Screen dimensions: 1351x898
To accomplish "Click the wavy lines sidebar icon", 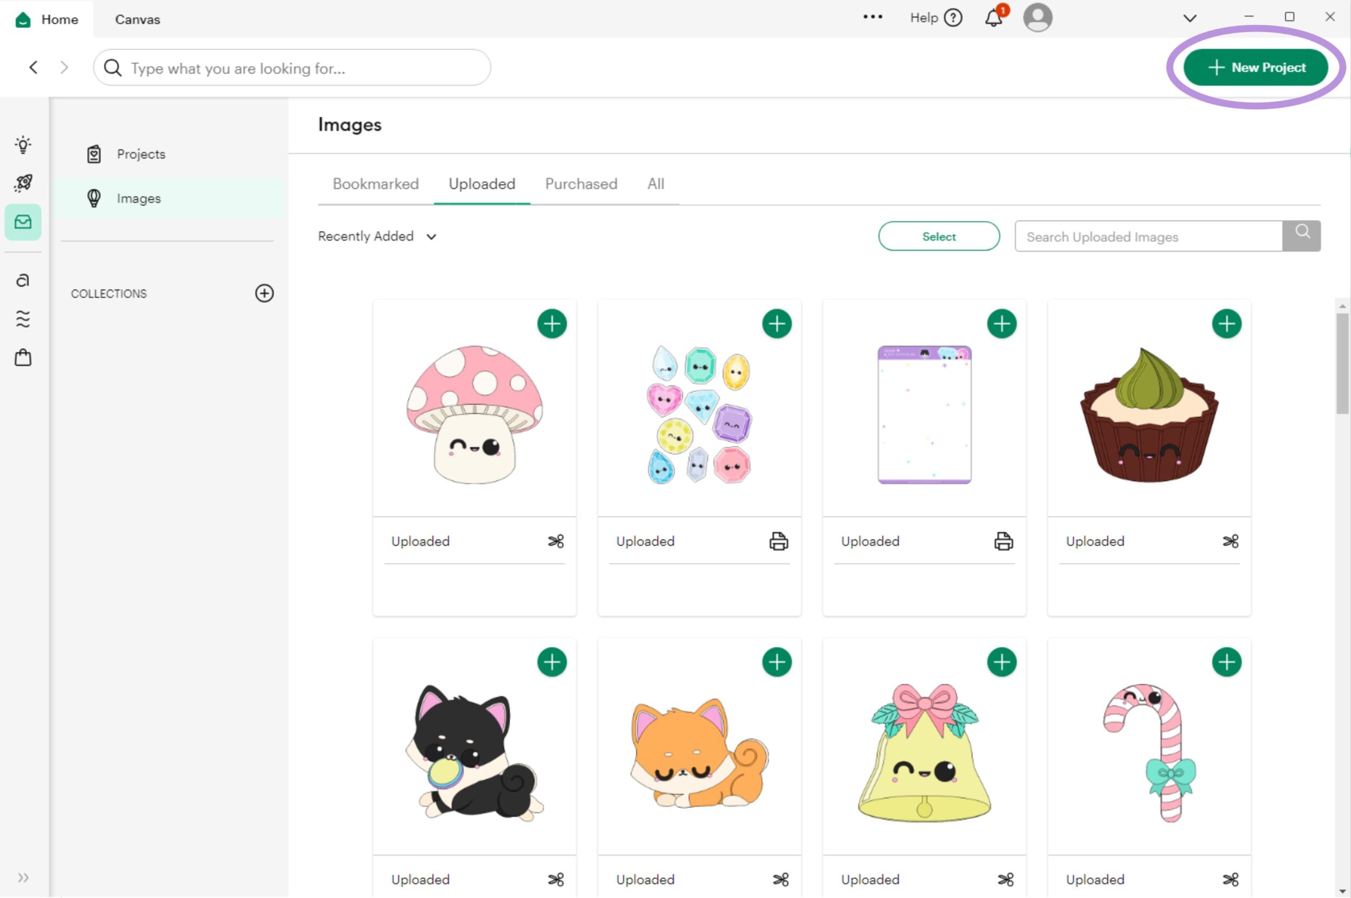I will click(x=23, y=318).
